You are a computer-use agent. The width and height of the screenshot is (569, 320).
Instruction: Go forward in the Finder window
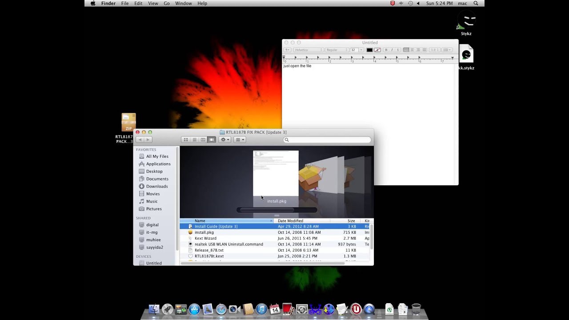[x=148, y=140]
